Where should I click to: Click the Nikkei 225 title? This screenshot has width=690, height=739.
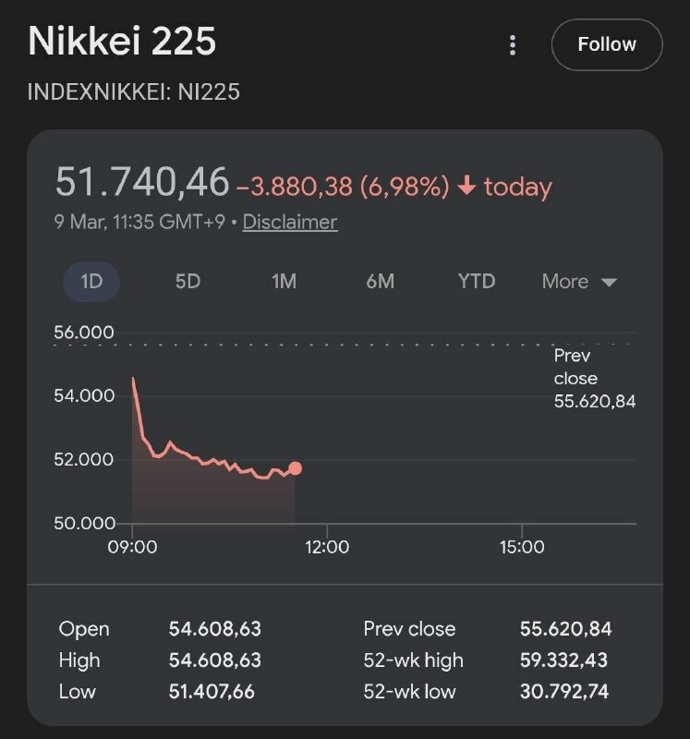point(122,42)
